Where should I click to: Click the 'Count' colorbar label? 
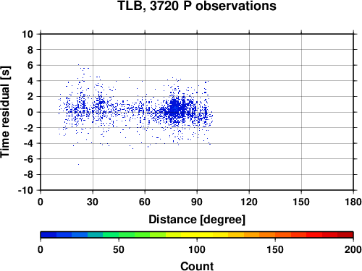tap(197, 266)
